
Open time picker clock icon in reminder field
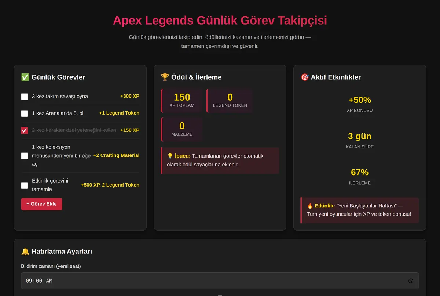coord(411,281)
